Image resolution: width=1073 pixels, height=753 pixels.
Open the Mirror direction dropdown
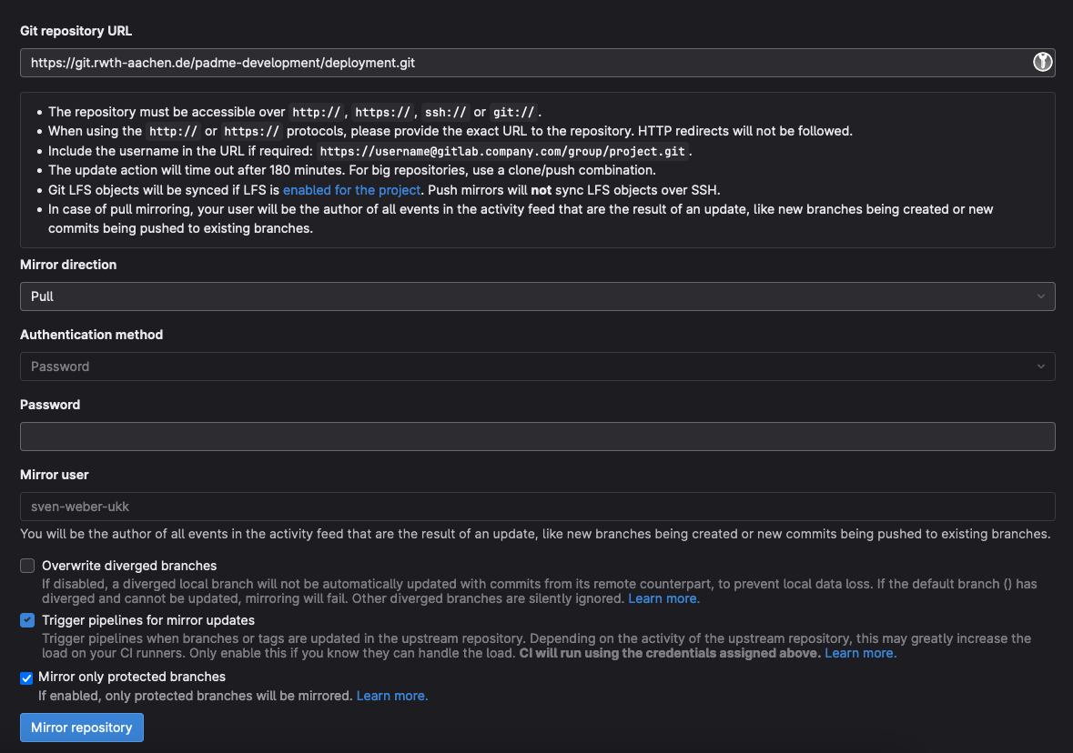point(537,296)
